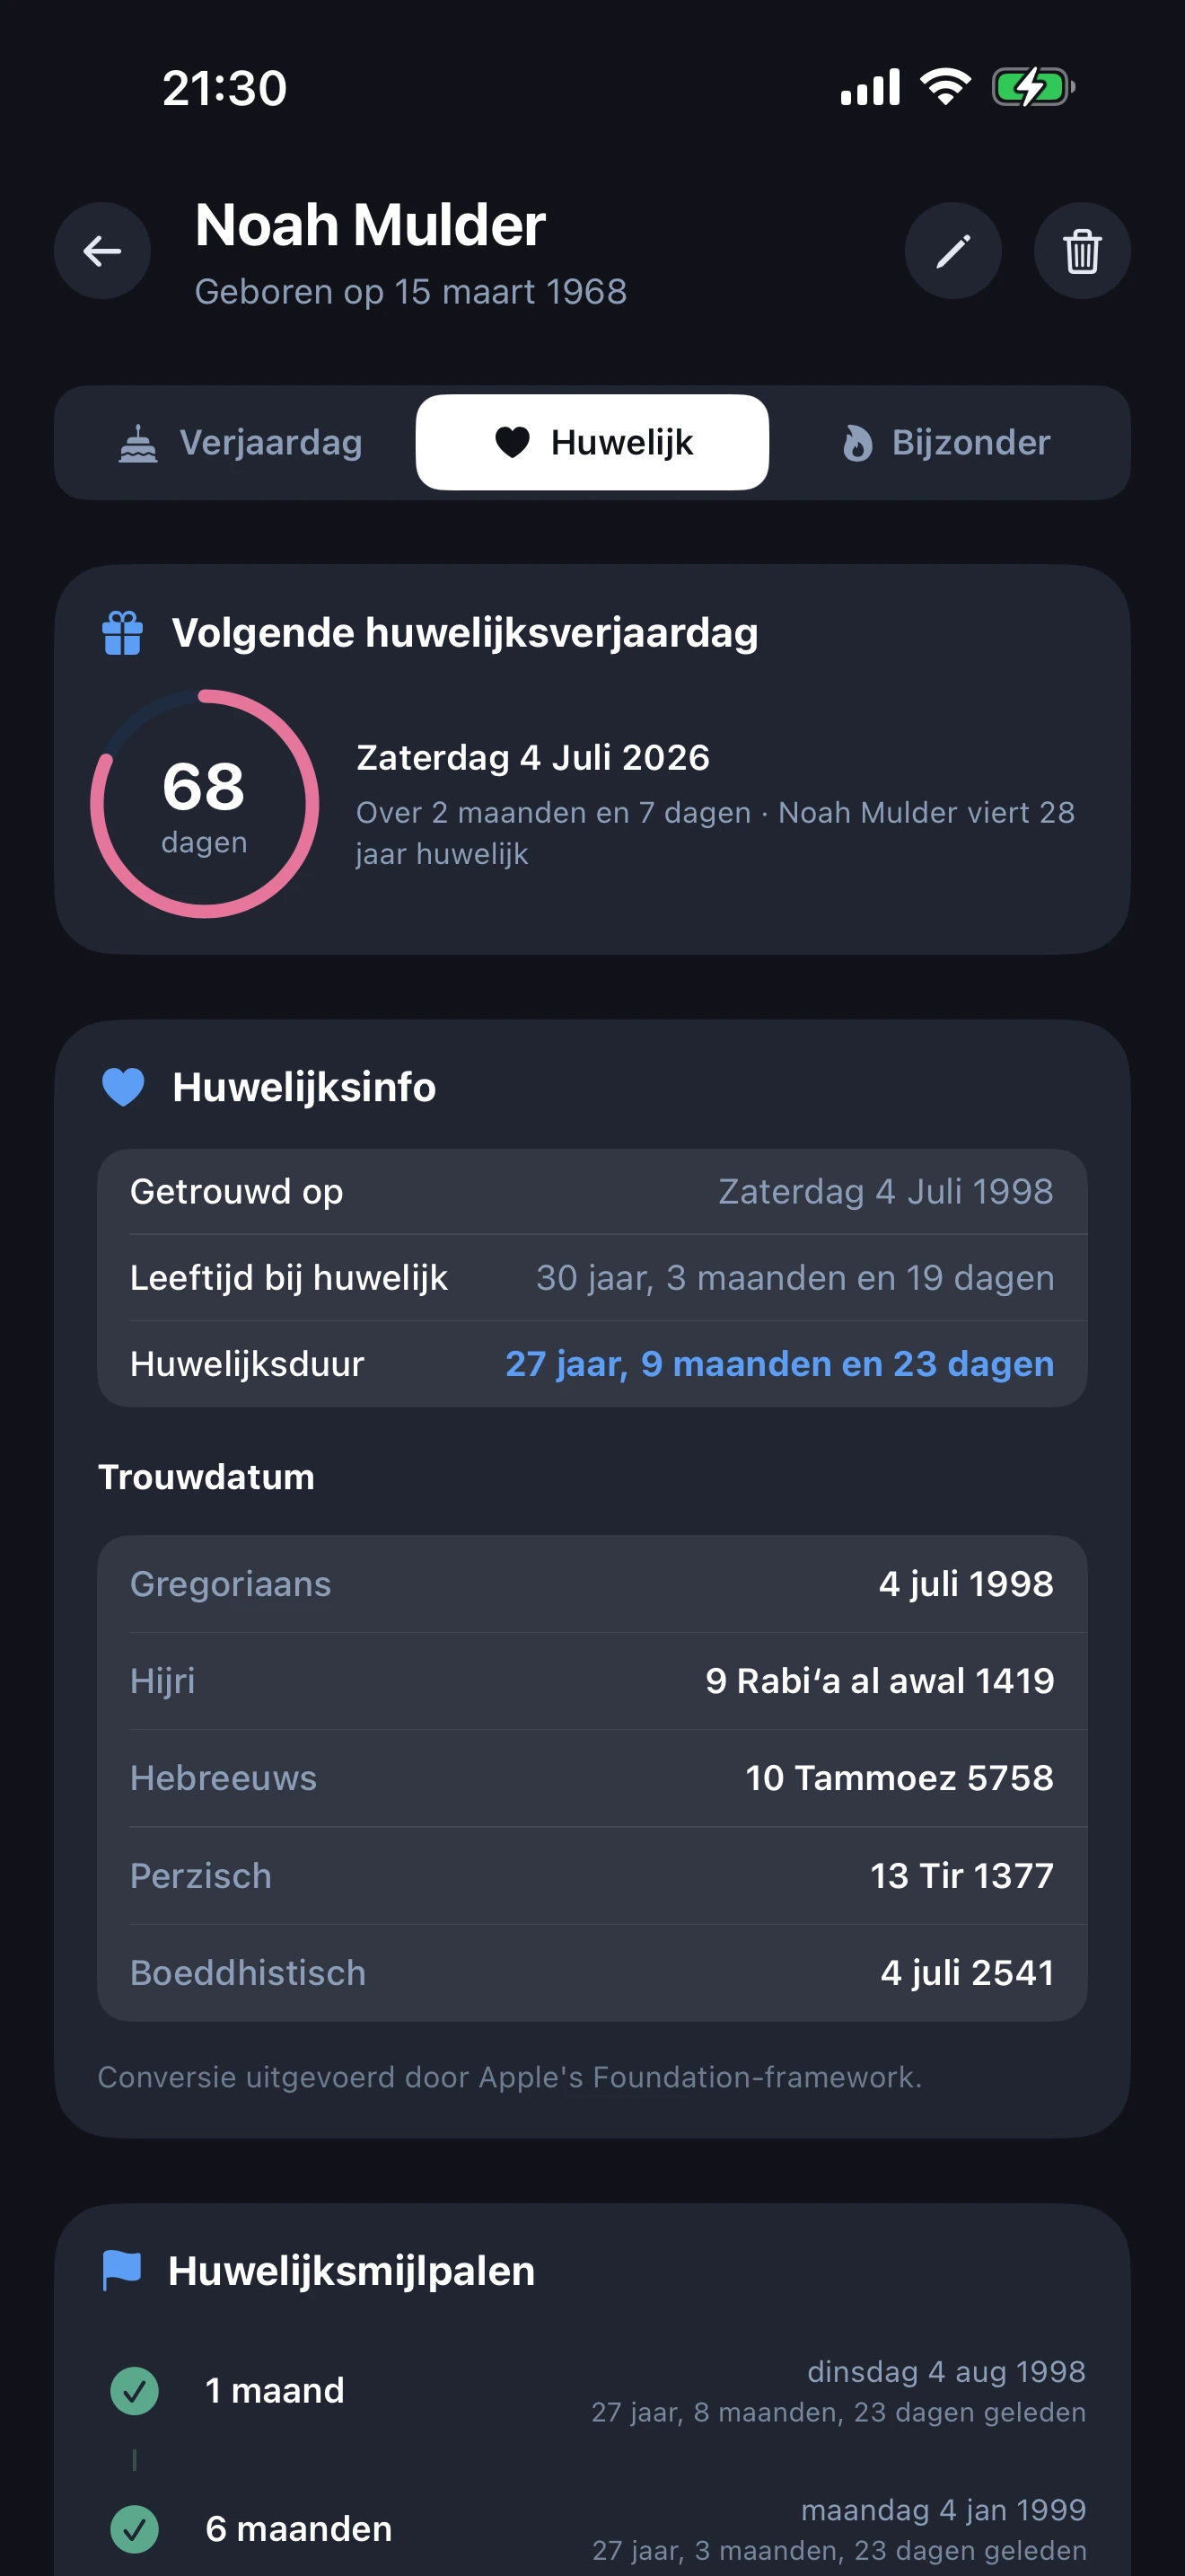1185x2576 pixels.
Task: Tap the 68 dagen countdown ring
Action: click(205, 804)
